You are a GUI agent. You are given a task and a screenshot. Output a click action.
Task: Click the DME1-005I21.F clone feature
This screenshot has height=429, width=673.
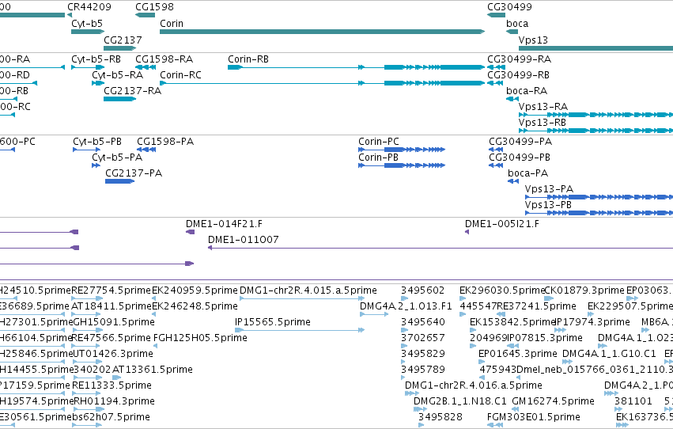pos(467,233)
